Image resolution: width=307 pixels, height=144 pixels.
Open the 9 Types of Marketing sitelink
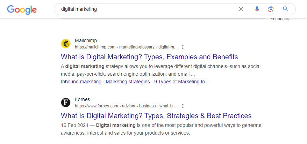pos(181,82)
